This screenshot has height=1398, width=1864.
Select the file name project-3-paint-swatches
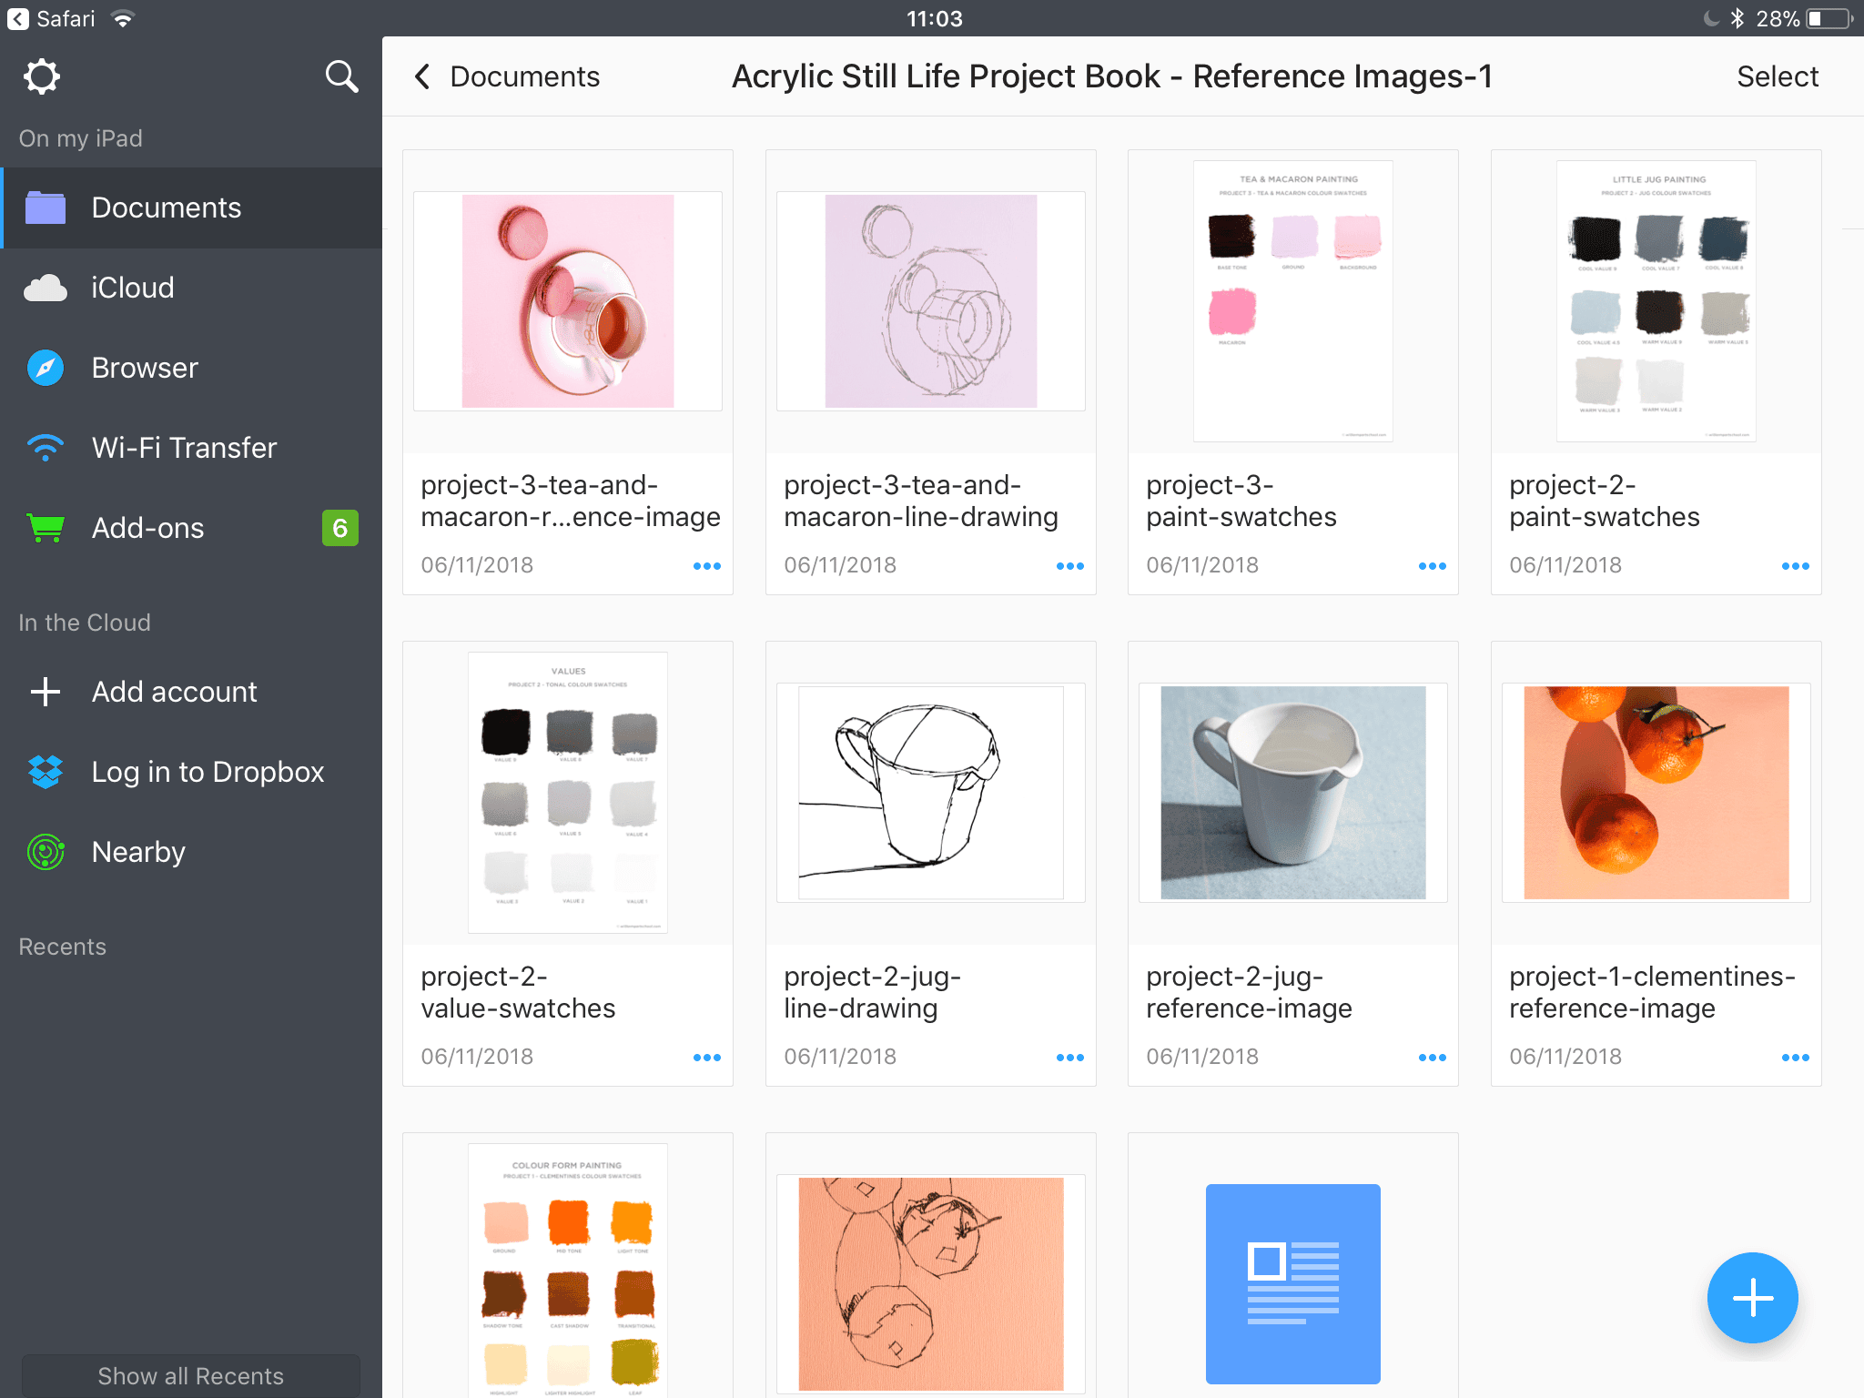[x=1241, y=501]
